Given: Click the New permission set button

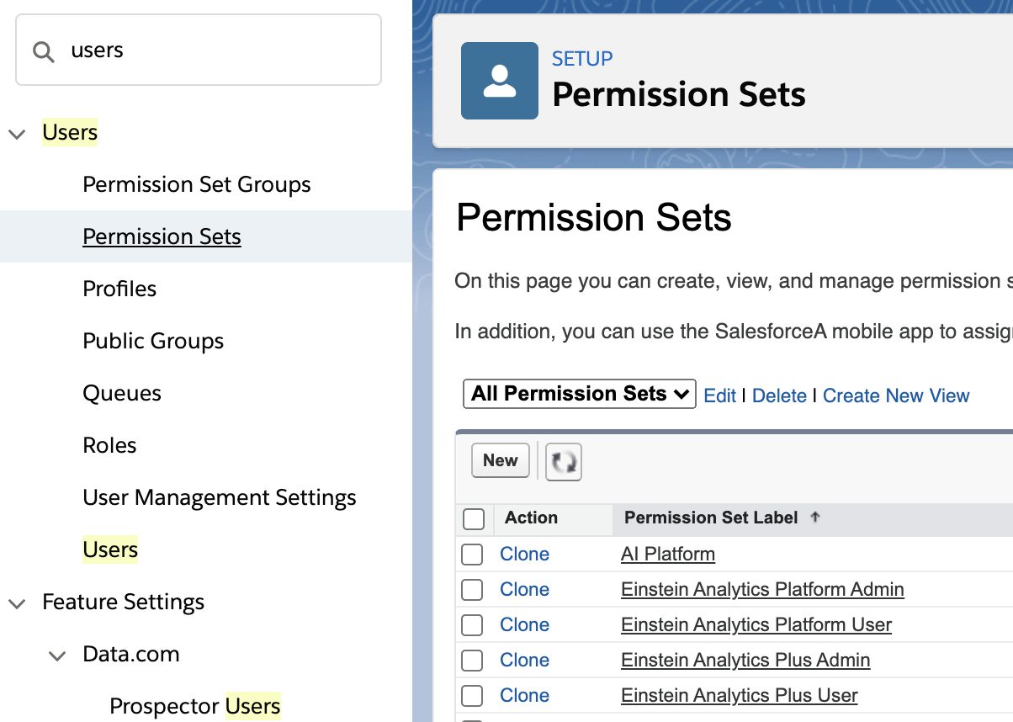Looking at the screenshot, I should point(501,460).
